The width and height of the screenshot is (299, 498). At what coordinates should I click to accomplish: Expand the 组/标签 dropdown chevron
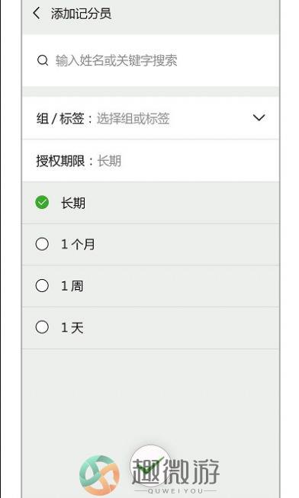pyautogui.click(x=259, y=118)
